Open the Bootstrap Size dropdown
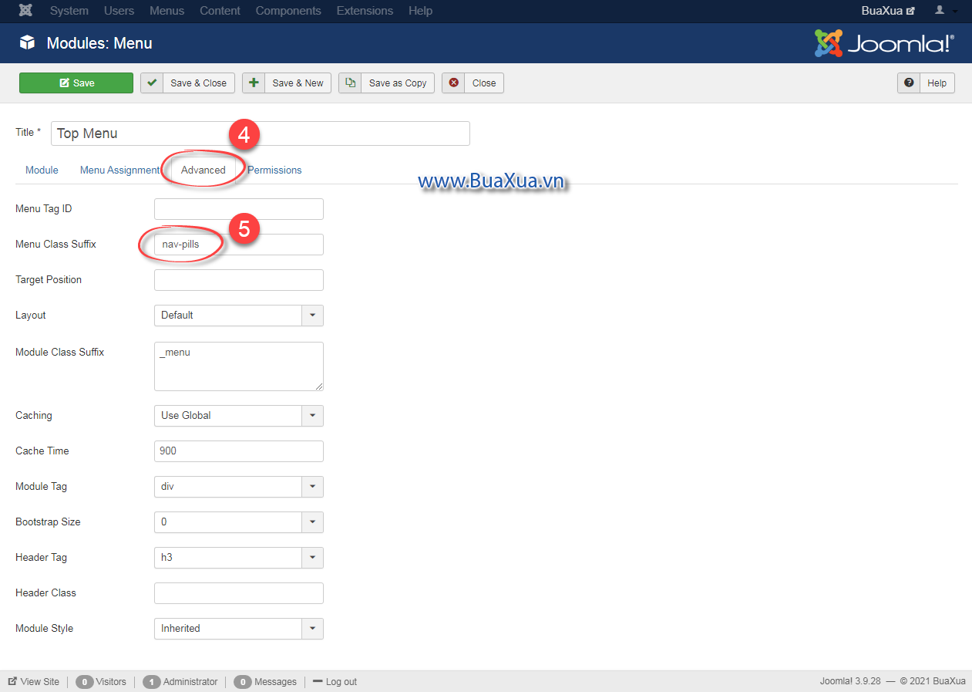This screenshot has width=972, height=692. pyautogui.click(x=239, y=522)
